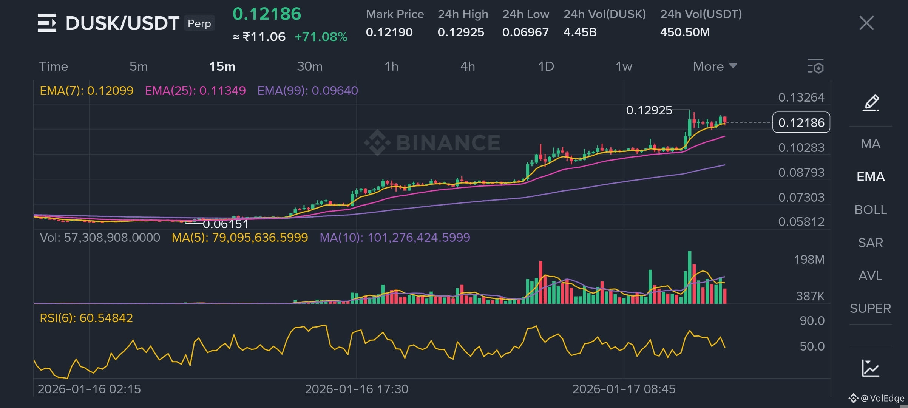Click the @VolEdge watermark tag

click(876, 398)
